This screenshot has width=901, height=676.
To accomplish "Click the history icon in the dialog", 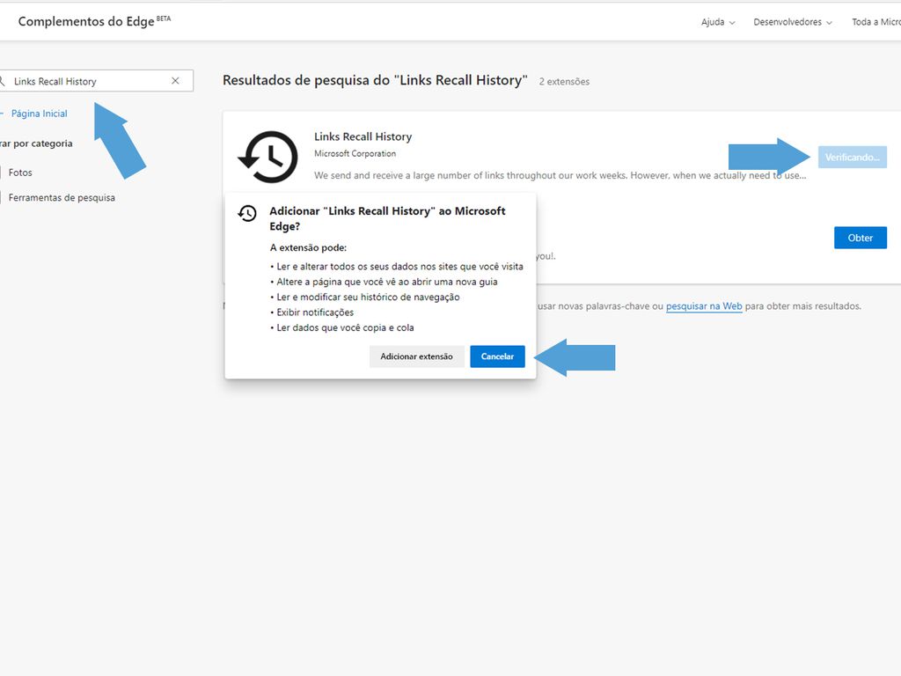I will pyautogui.click(x=247, y=213).
